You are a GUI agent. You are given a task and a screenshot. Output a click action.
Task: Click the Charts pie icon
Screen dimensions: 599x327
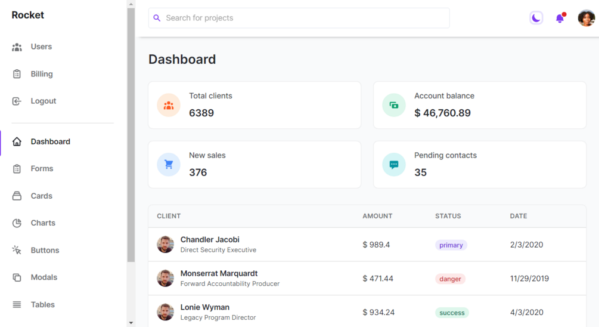(x=17, y=223)
